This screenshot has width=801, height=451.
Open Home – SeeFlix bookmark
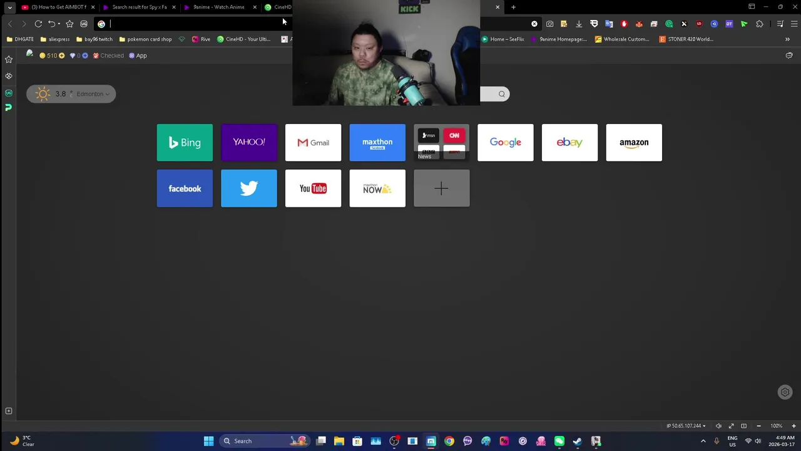(503, 39)
